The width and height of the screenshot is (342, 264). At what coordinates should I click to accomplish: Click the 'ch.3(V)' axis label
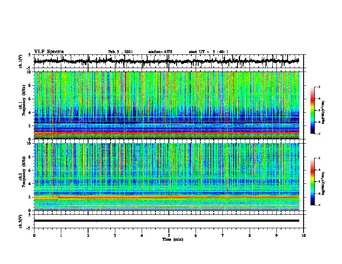(x=21, y=221)
